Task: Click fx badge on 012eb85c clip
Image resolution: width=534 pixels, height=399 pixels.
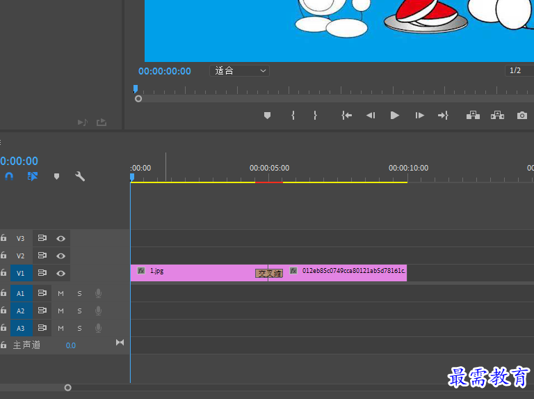Action: (293, 271)
